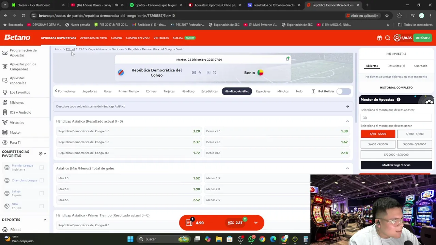Open Windows Start menu
436x245 pixels.
pyautogui.click(x=130, y=239)
